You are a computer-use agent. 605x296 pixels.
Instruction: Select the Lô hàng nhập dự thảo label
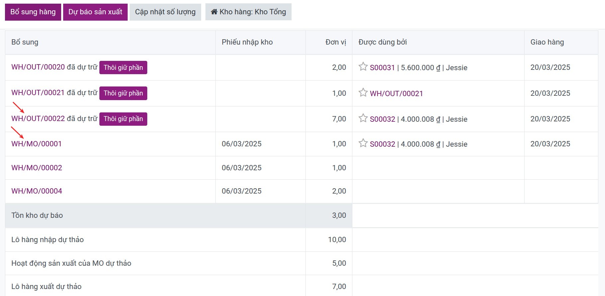(x=48, y=240)
